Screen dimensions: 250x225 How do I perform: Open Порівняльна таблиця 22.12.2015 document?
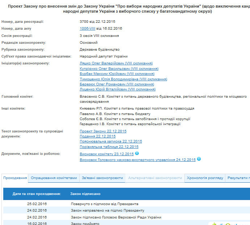coord(109,147)
